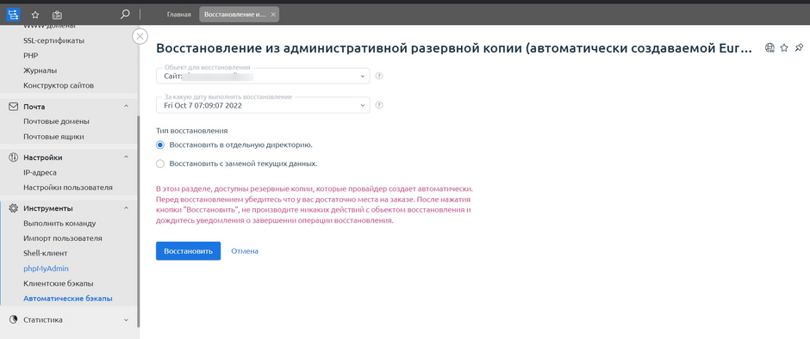Viewport: 810px width, 339px height.
Task: Select restore to a separate directory
Action: click(160, 145)
